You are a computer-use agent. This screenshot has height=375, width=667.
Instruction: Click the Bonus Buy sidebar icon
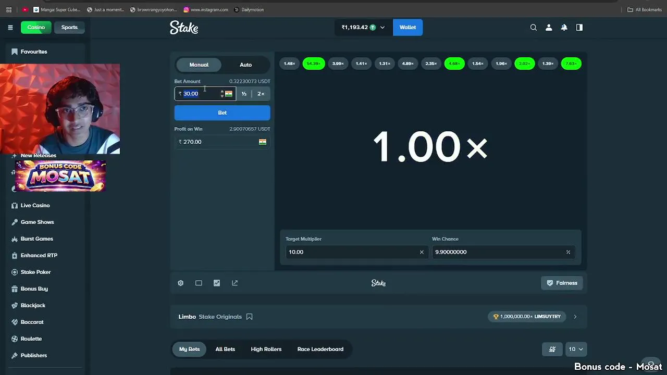(15, 289)
